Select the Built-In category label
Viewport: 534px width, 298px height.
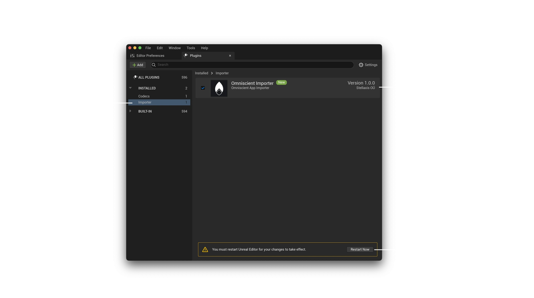coord(145,111)
